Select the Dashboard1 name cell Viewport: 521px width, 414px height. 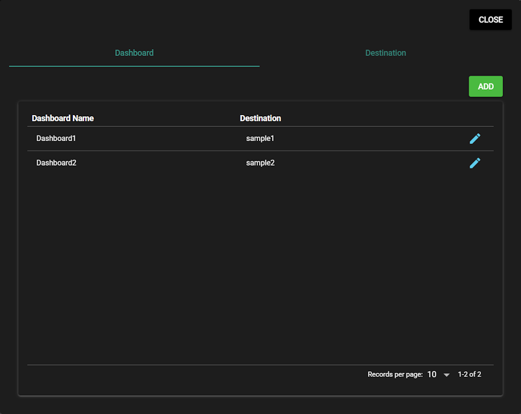point(56,139)
